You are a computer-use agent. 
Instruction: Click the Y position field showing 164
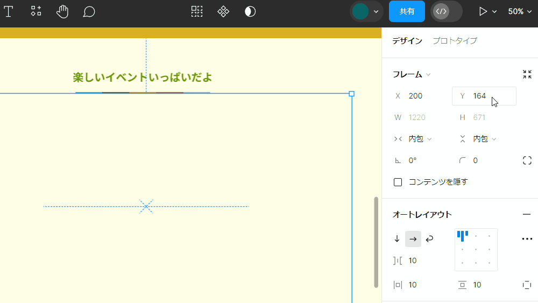pyautogui.click(x=484, y=96)
